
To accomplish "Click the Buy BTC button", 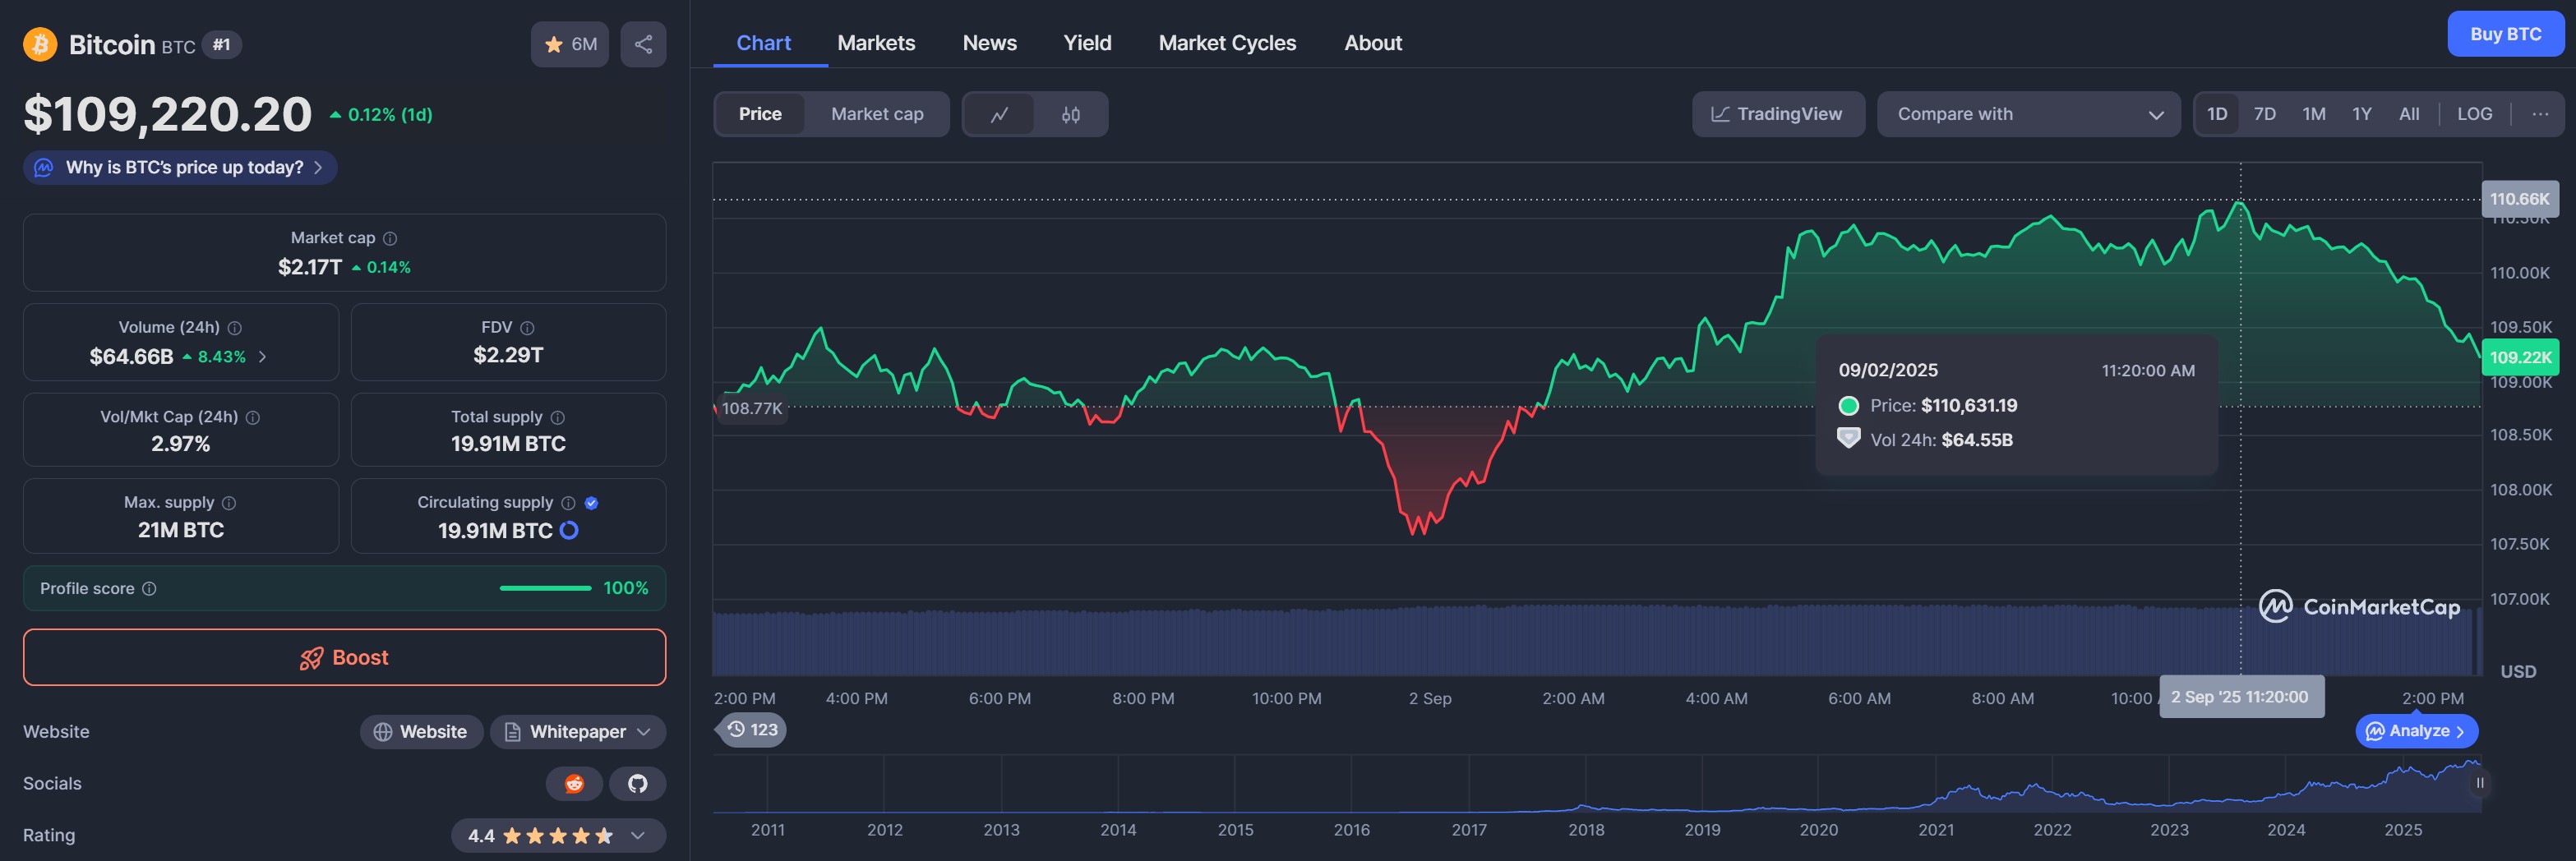I will [2504, 34].
